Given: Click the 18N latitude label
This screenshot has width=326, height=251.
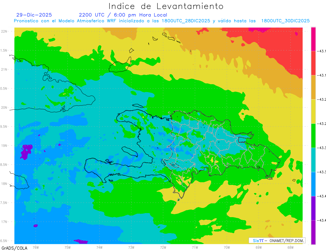Looking at the screenshot, I should [x=4, y=184].
